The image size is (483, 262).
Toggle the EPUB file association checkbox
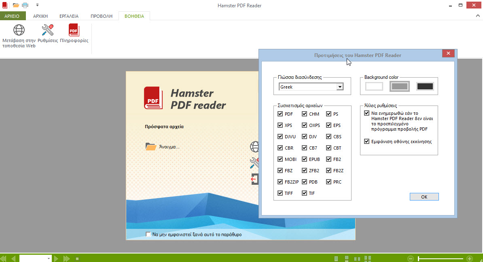coord(304,159)
